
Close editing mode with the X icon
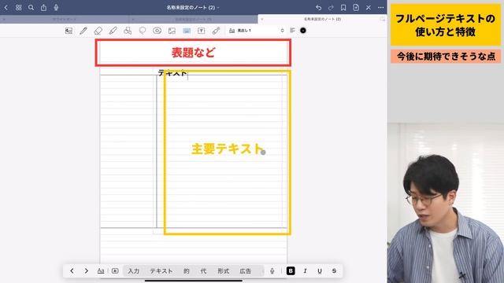[x=369, y=7]
